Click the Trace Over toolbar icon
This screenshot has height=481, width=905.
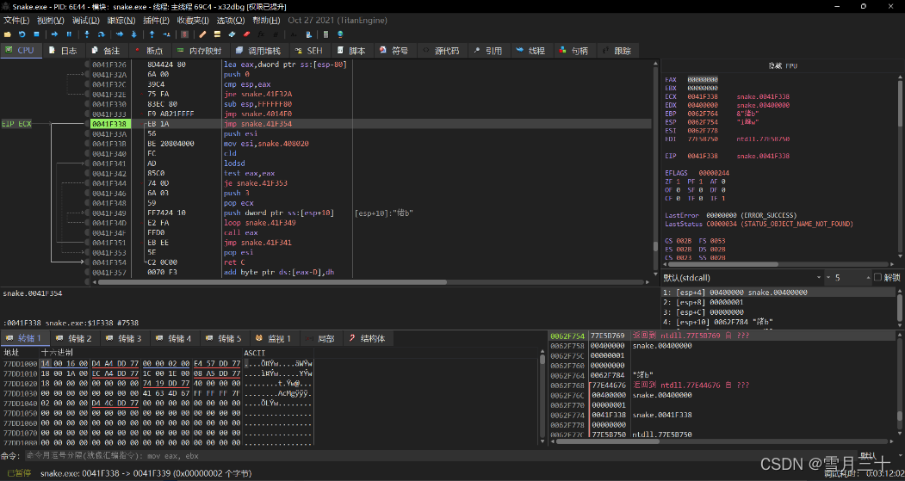coord(134,34)
